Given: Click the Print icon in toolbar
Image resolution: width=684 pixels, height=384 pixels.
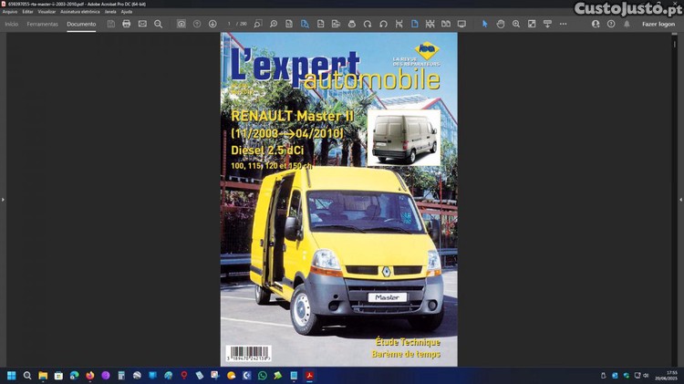Looking at the screenshot, I should (x=127, y=24).
